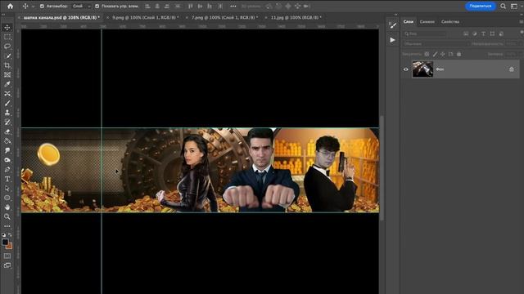Viewport: 524px width, 294px height.
Task: Open the Move tool preset dropdown arrow
Action: click(33, 7)
